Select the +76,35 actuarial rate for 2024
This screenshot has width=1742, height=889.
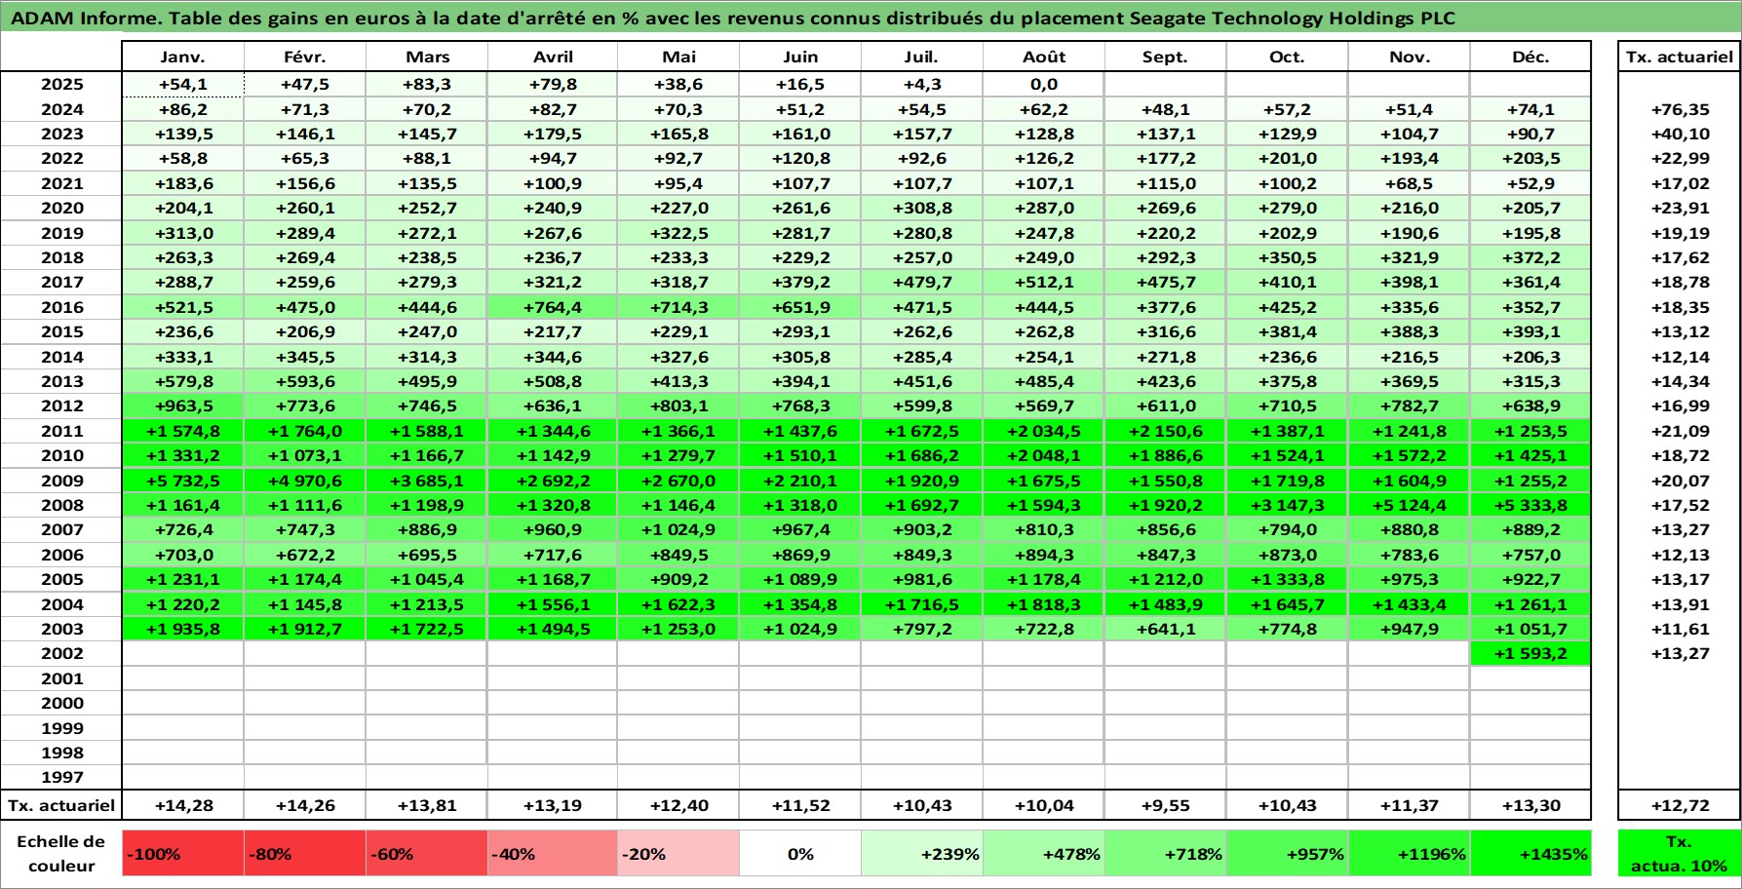click(1679, 109)
